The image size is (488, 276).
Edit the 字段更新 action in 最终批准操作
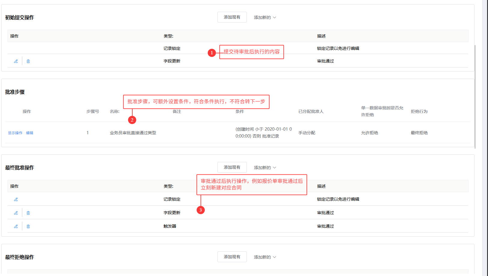click(x=16, y=213)
